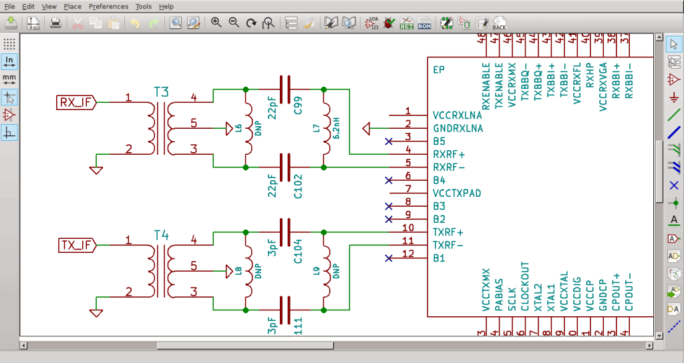Undo the last command
Image resolution: width=684 pixels, height=363 pixels.
[135, 23]
